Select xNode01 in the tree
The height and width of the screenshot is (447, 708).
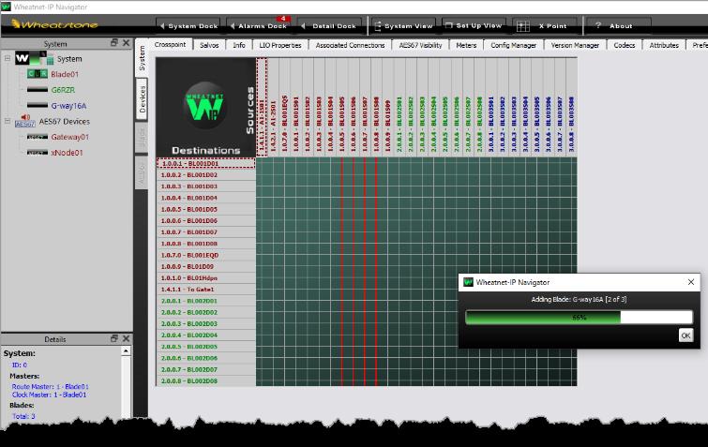tap(67, 153)
